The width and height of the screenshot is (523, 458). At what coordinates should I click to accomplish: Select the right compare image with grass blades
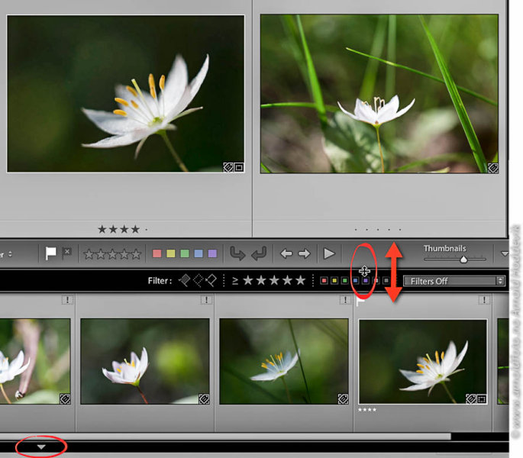tap(379, 94)
